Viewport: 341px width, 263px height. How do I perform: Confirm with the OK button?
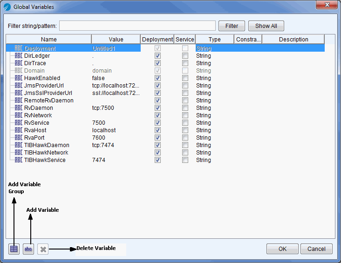point(282,249)
